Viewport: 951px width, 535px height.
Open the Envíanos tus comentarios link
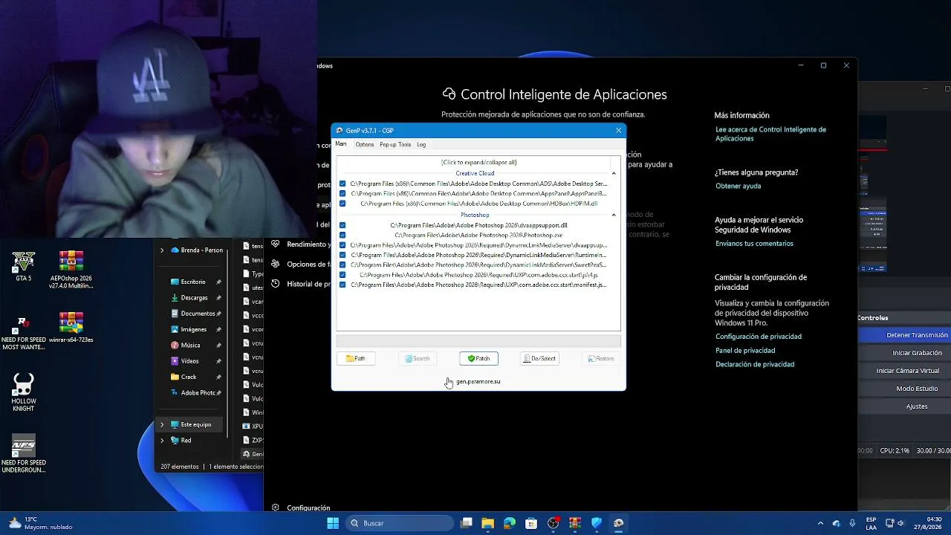pos(754,244)
